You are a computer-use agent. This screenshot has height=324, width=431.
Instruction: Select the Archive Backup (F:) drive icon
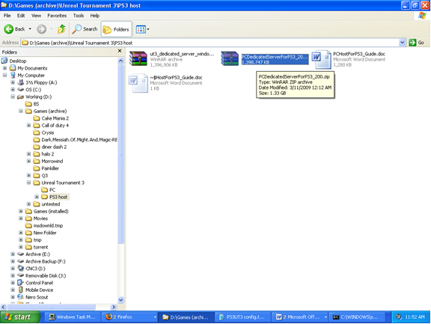[21, 261]
